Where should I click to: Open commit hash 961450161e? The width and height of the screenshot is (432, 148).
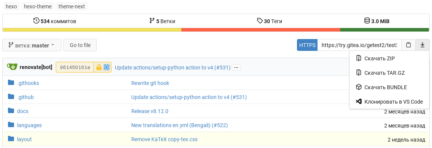pos(75,68)
